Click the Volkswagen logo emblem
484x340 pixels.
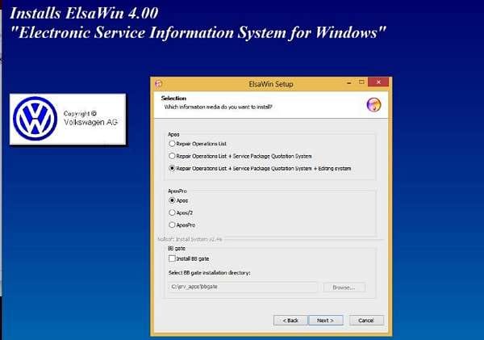point(36,119)
